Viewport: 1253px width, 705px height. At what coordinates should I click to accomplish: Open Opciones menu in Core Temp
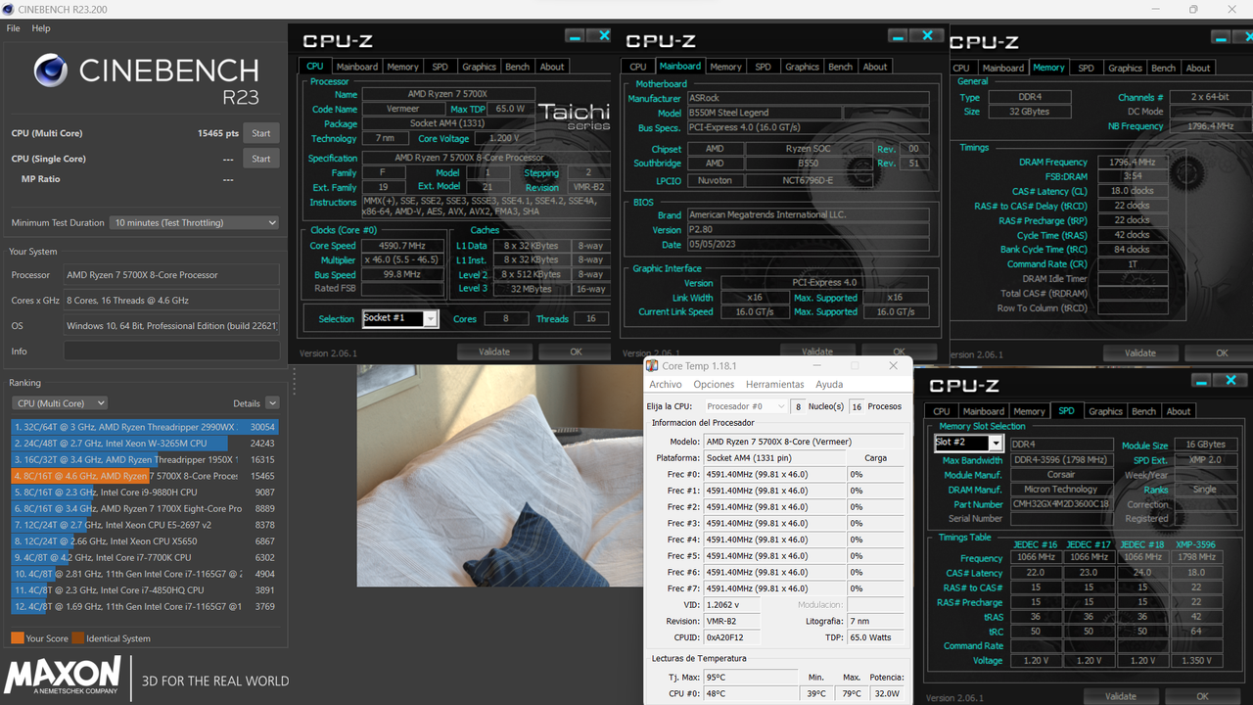(x=714, y=384)
